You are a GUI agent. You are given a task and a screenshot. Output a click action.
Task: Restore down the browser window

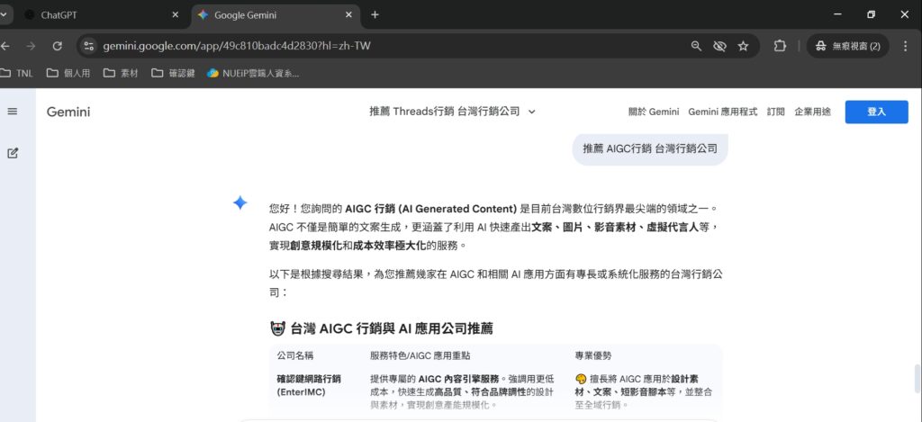871,14
